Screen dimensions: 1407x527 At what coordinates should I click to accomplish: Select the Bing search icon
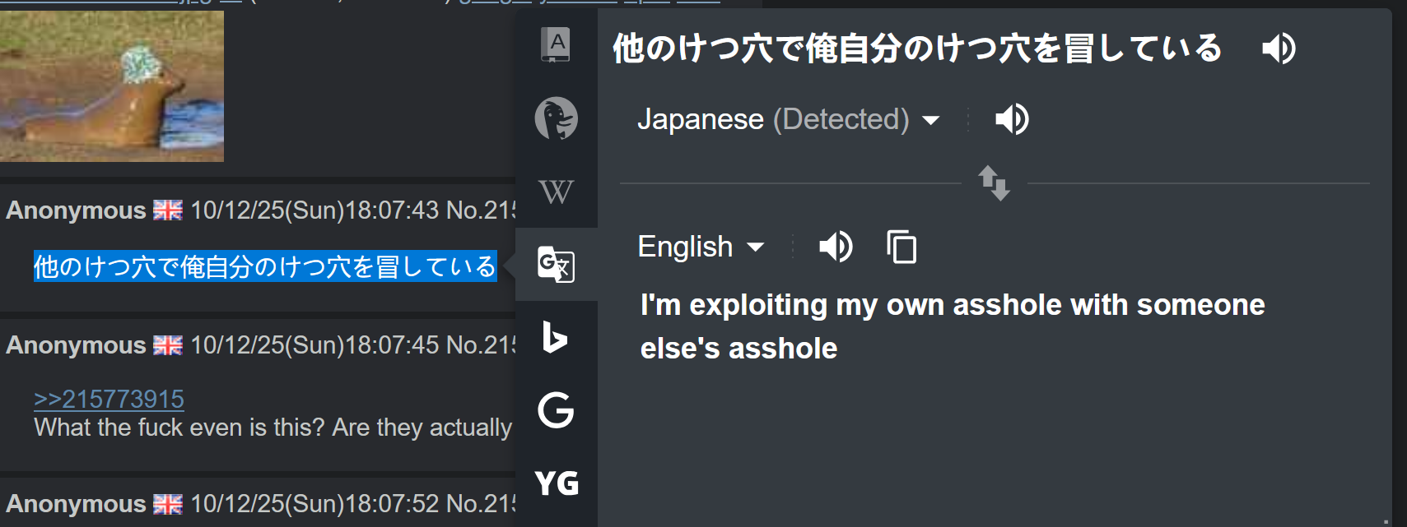point(556,337)
